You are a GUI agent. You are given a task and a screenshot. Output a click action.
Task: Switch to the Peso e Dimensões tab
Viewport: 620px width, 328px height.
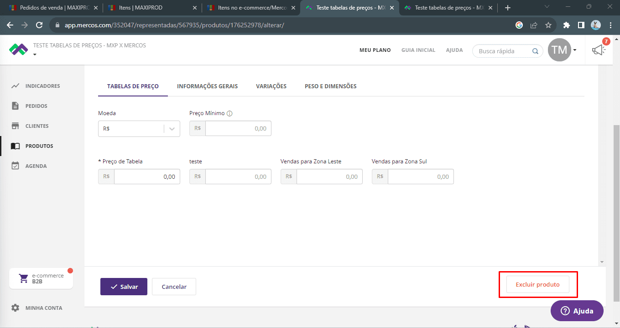coord(330,86)
